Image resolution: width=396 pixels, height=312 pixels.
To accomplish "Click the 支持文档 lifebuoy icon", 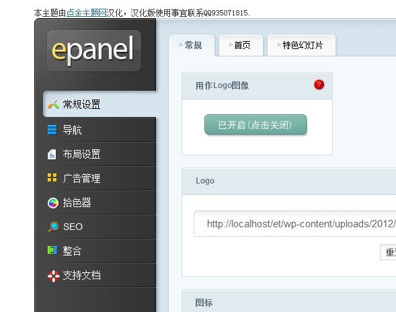I will tap(54, 276).
